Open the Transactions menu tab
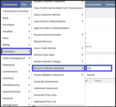This screenshot has height=107, width=116. 10,5
